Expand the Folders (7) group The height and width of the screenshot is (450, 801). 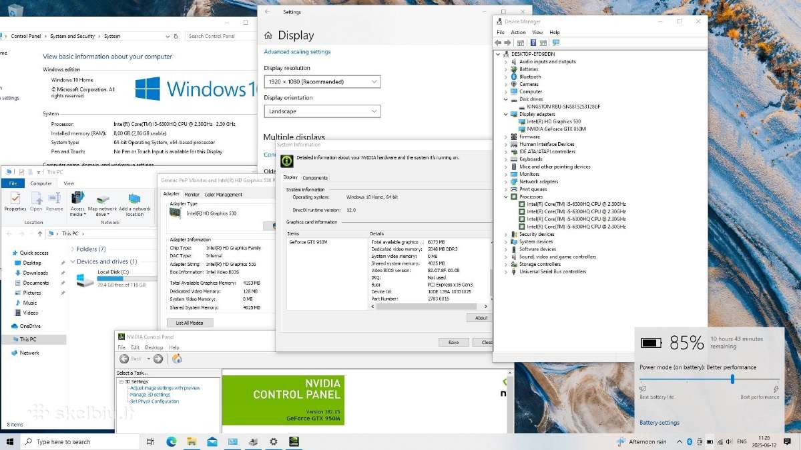pos(72,249)
